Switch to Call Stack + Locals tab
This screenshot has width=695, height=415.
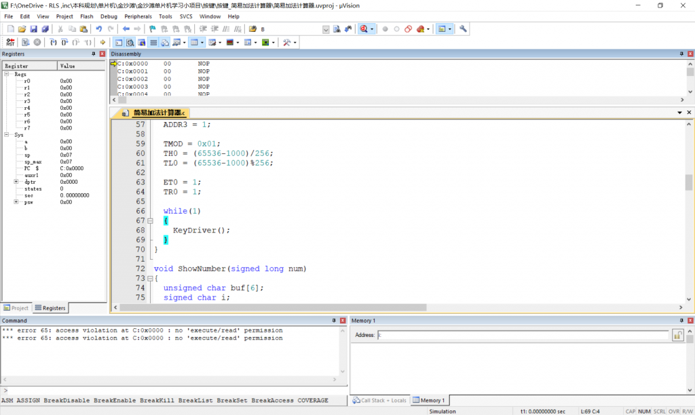379,400
